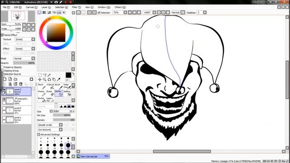Viewport: 290px width, 163px height.
Task: Select the Brush tool
Action: coord(58,86)
